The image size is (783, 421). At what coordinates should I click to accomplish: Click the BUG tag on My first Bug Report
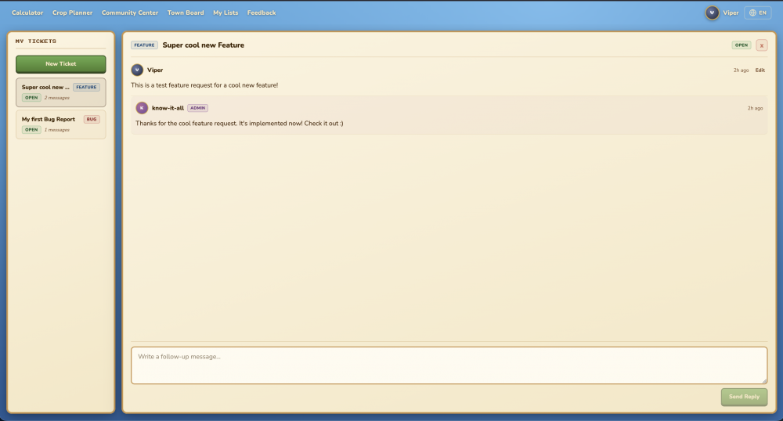[x=92, y=119]
